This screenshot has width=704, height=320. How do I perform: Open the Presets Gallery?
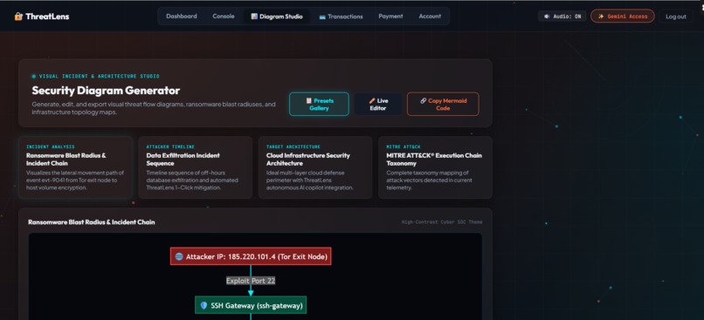319,104
